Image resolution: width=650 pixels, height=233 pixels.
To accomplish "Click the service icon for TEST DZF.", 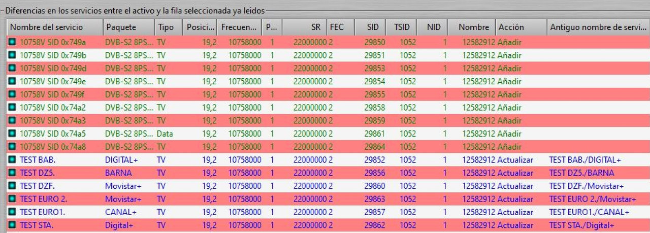I will click(12, 186).
